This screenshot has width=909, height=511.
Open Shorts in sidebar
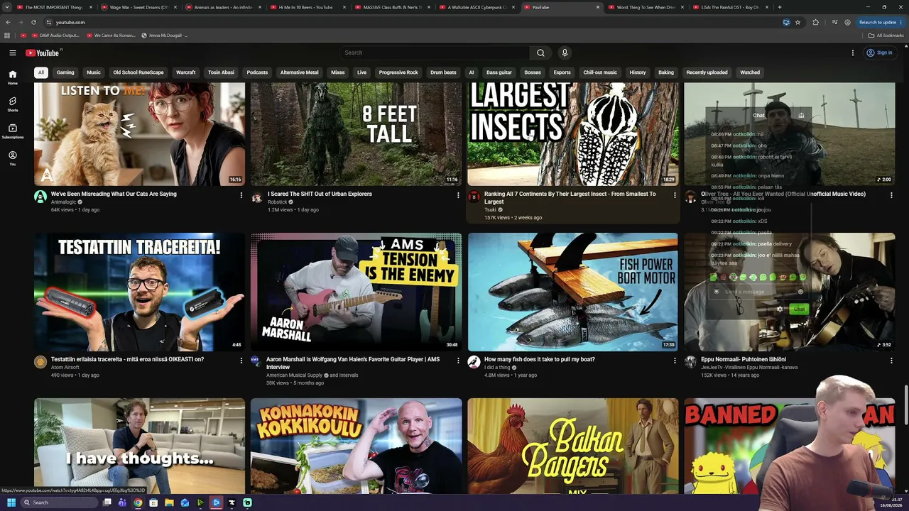click(x=13, y=104)
